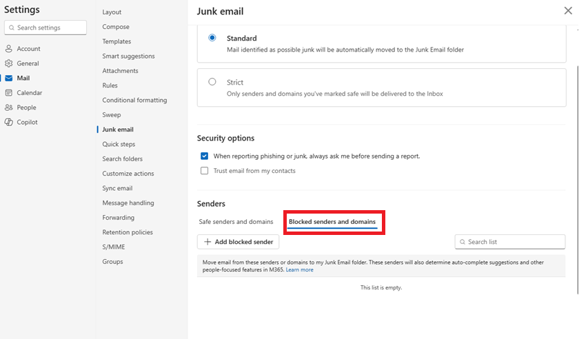Image resolution: width=588 pixels, height=339 pixels.
Task: Select the Standard junk filter option
Action: coord(212,37)
